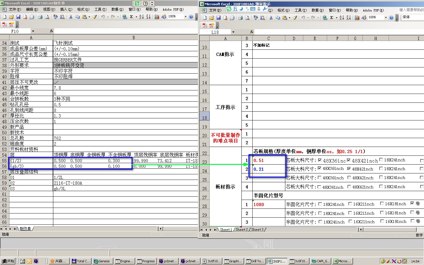The width and height of the screenshot is (424, 265).
Task: Toggle 18X24inch prepreg checkbox in row 28
Action: click(x=320, y=204)
